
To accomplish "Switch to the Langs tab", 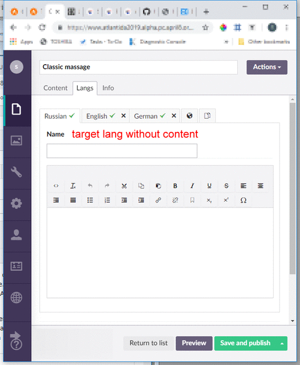I will coord(85,88).
